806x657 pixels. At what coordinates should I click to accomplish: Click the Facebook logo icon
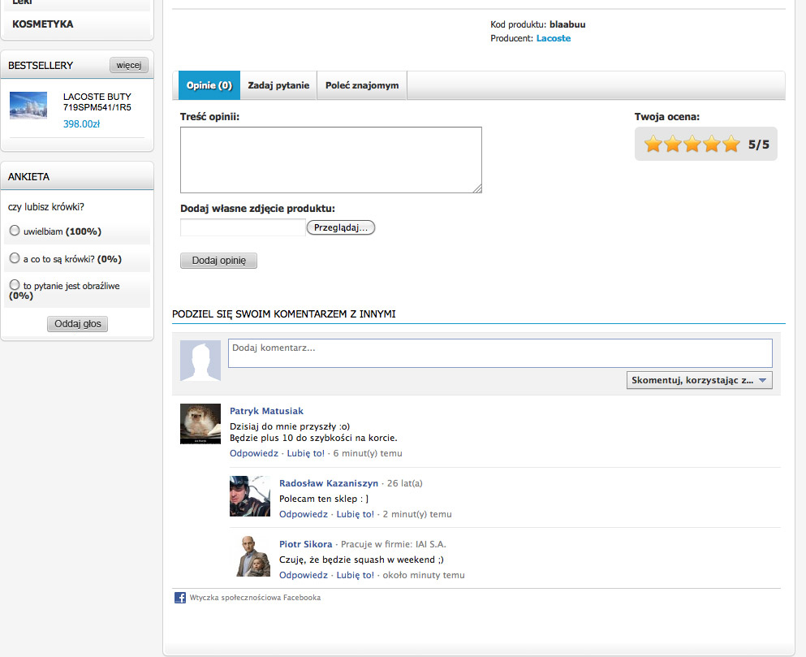(x=180, y=598)
